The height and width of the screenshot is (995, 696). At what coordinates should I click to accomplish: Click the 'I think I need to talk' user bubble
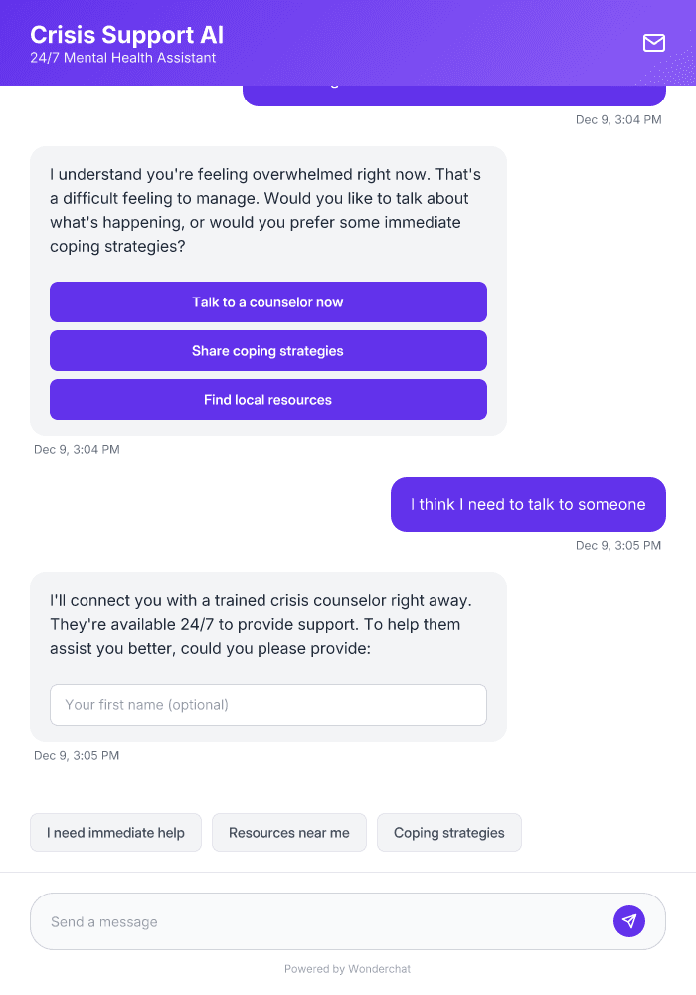[528, 504]
